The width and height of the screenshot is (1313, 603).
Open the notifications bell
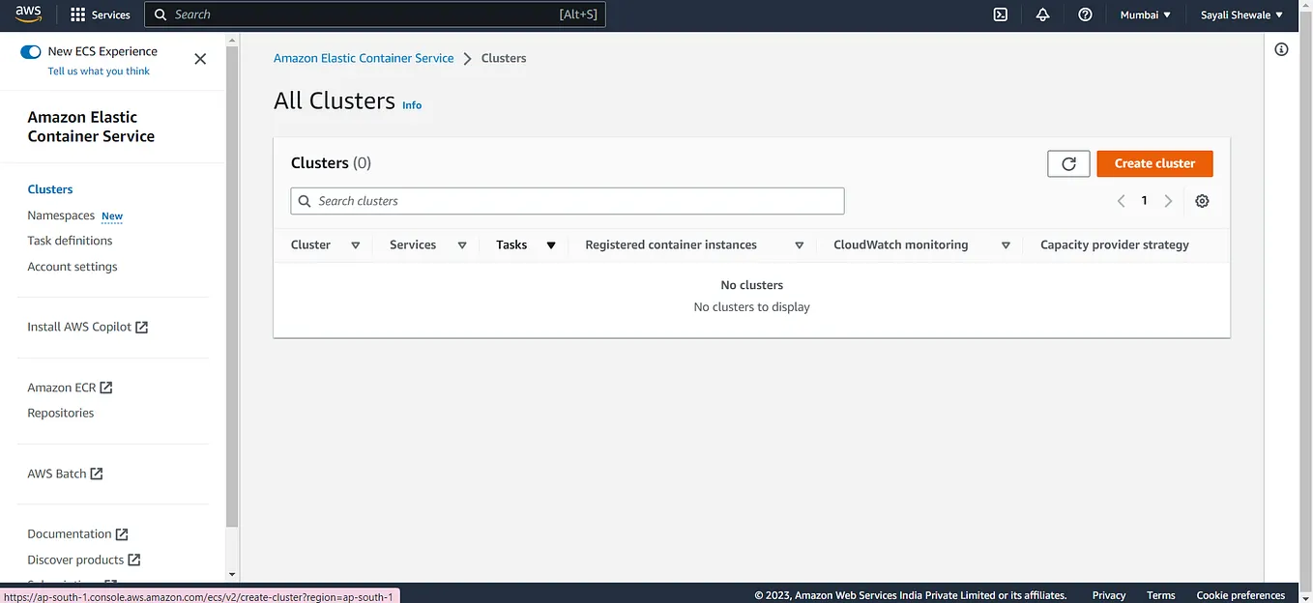tap(1042, 14)
